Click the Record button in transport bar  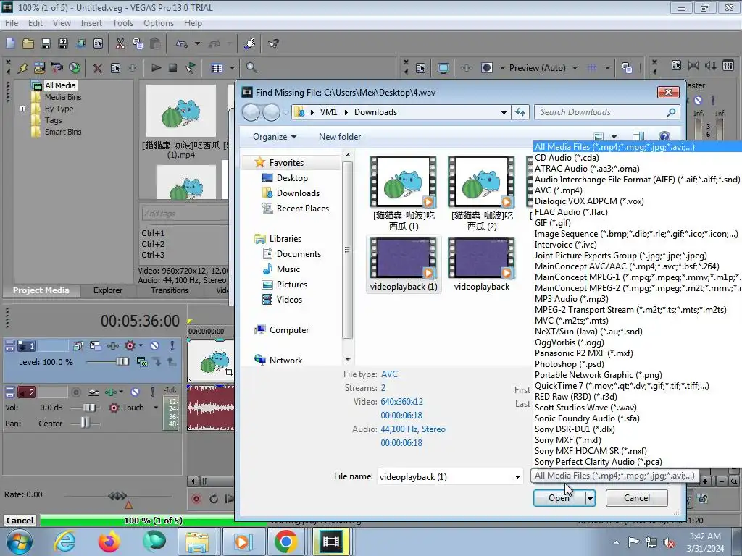click(196, 498)
